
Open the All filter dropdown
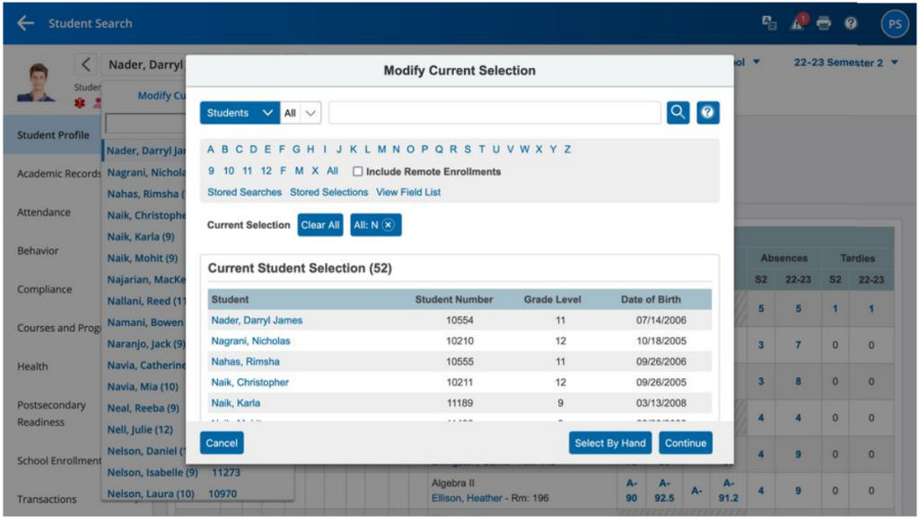coord(301,113)
